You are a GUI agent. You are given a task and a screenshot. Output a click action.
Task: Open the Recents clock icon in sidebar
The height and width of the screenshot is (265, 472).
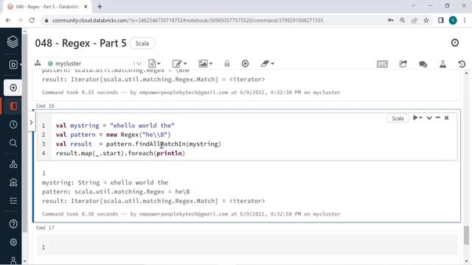point(13,124)
